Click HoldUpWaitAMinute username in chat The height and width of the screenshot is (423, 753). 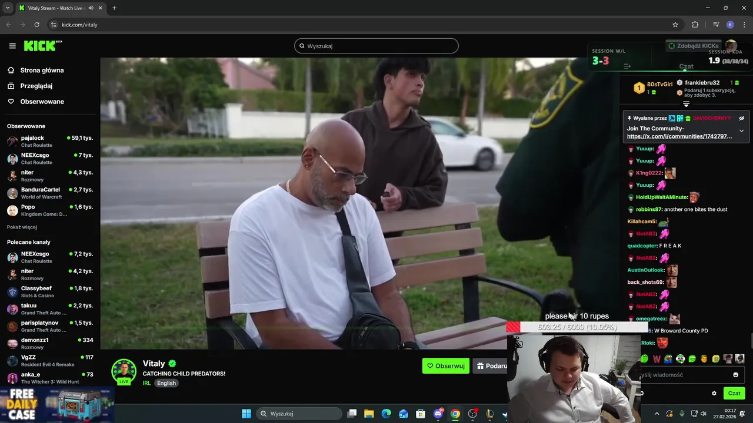(x=662, y=197)
